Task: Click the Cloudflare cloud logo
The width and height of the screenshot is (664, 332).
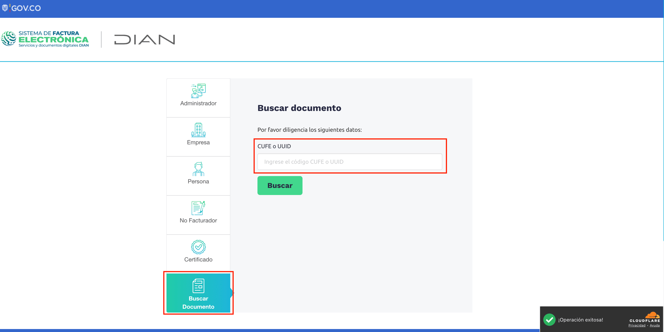Action: tap(652, 315)
